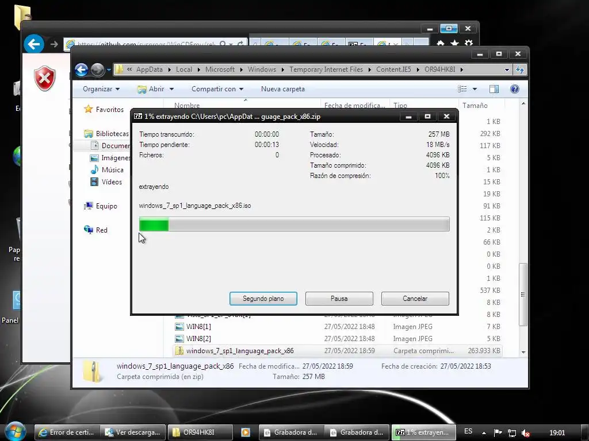Select Local in the address breadcrumb

183,69
